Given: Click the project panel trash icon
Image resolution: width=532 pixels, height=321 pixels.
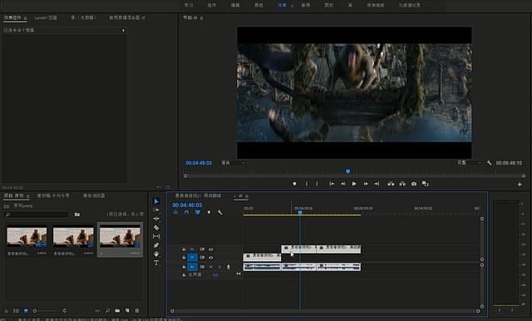Looking at the screenshot, I should click(x=137, y=310).
